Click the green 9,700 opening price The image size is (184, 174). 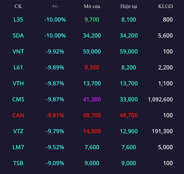click(92, 19)
